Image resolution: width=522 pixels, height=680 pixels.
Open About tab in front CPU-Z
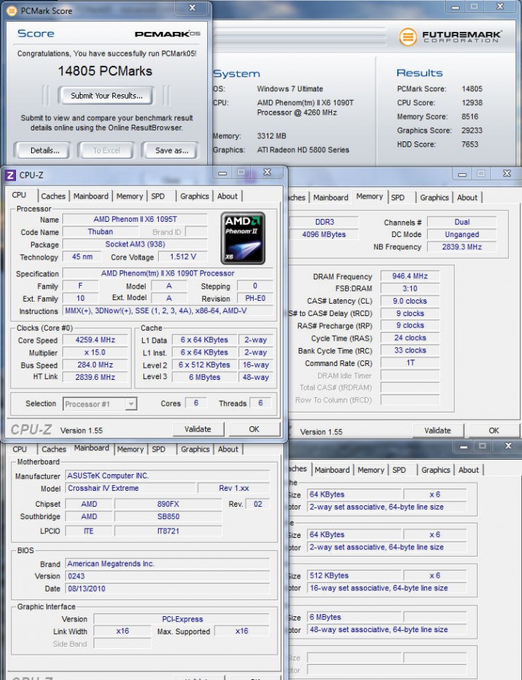[x=228, y=196]
